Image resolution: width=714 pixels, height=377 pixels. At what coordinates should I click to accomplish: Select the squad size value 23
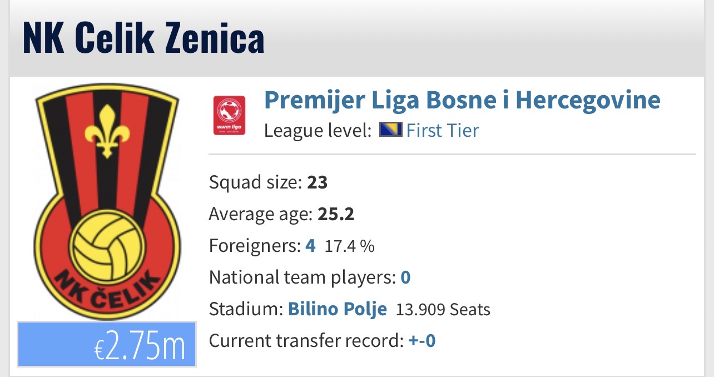[318, 182]
